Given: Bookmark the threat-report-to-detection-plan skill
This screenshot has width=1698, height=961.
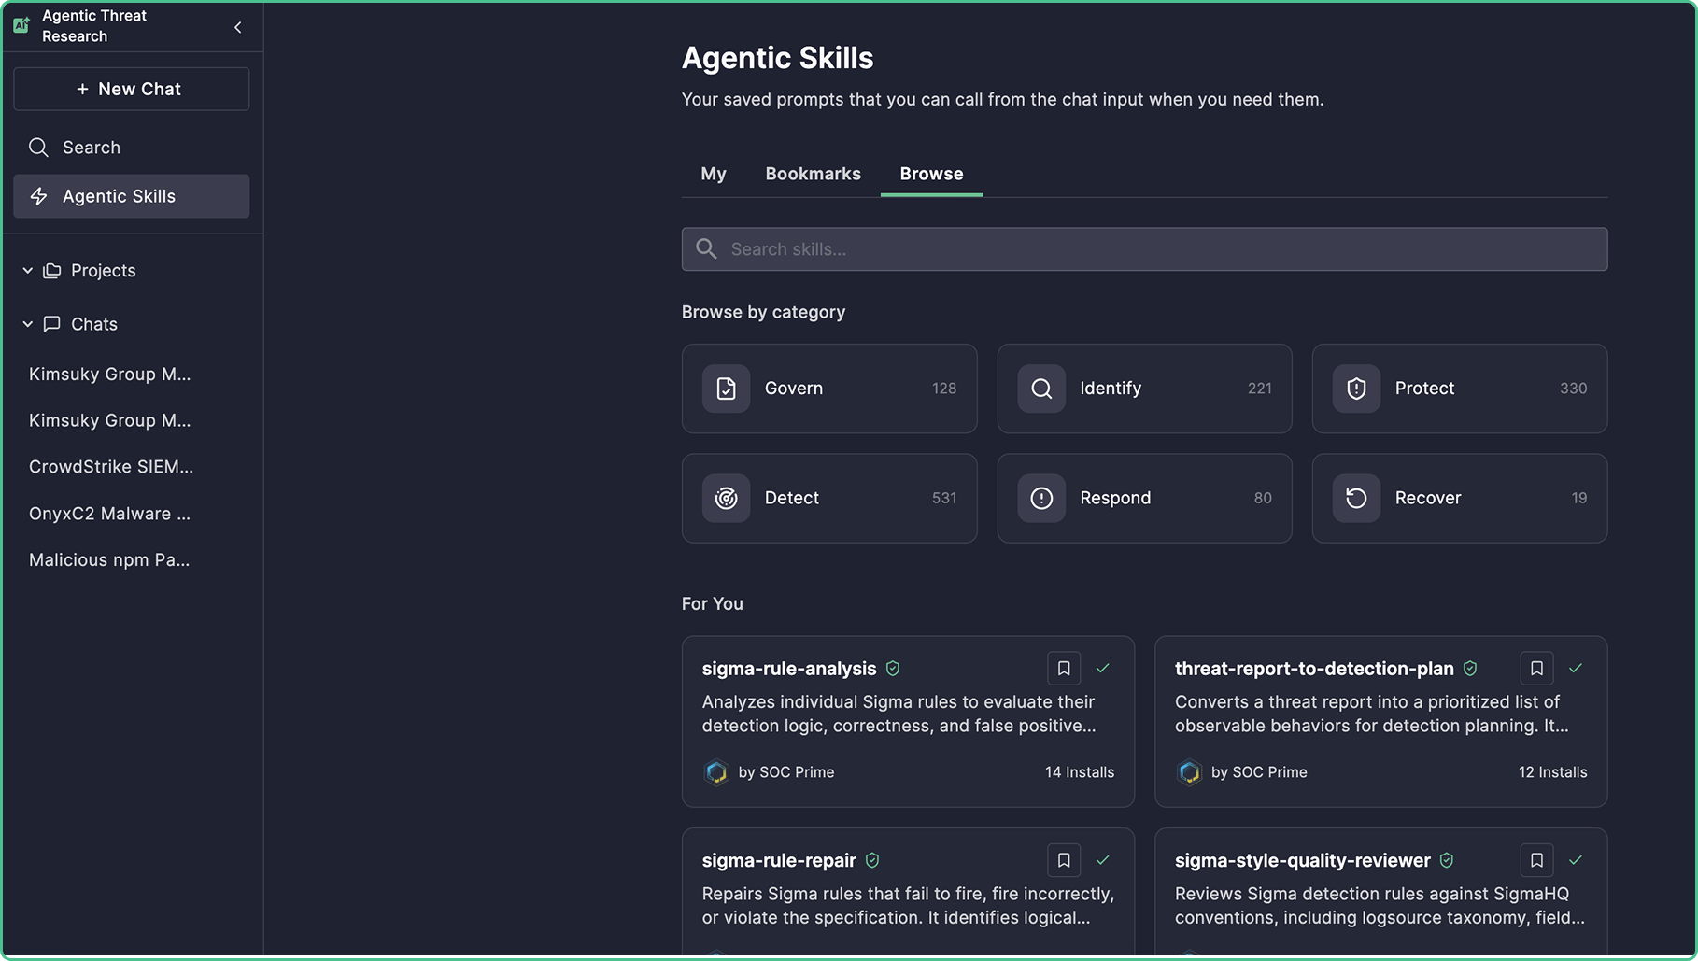Looking at the screenshot, I should coord(1536,669).
